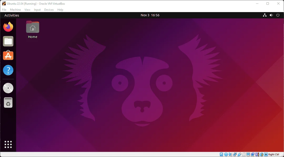Open the Input menu
This screenshot has height=157, width=284.
[x=37, y=10]
